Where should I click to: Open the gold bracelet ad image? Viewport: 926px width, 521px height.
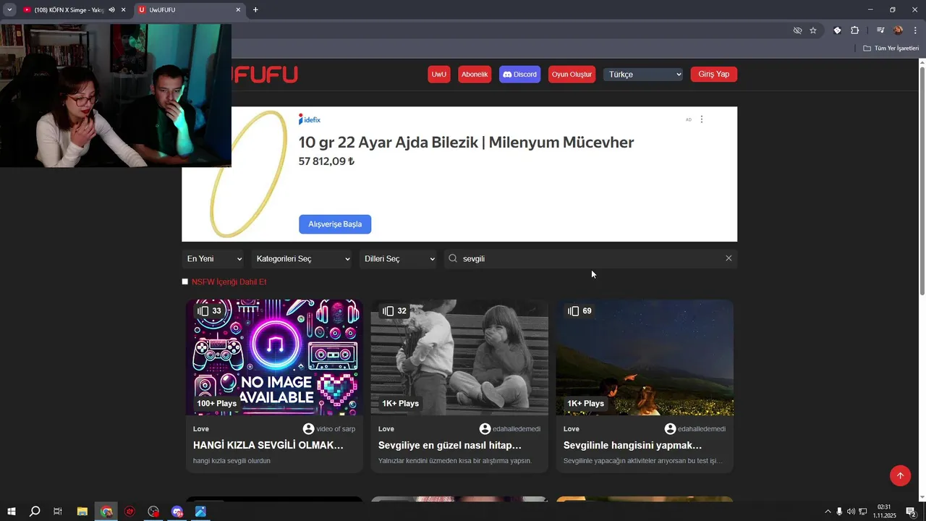pos(249,174)
